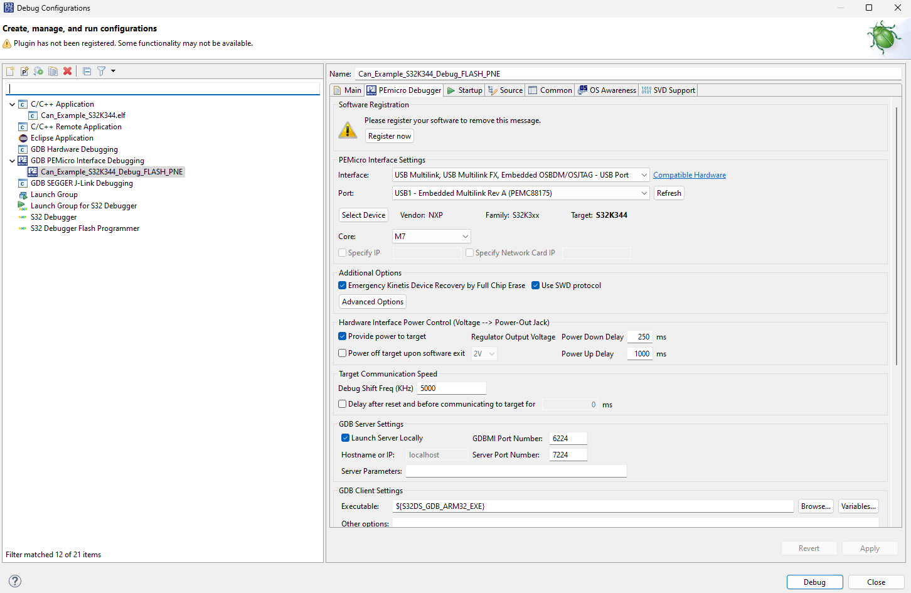Click the new launch configuration prototype icon
This screenshot has height=593, width=911.
(24, 71)
